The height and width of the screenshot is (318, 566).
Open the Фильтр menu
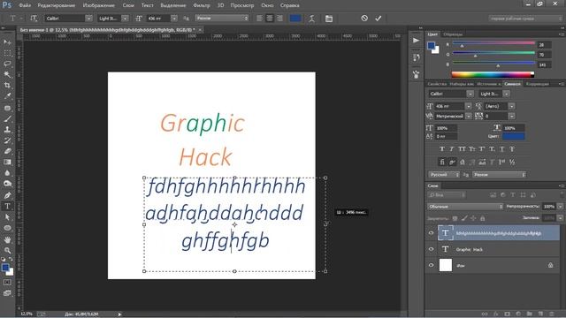tap(202, 5)
